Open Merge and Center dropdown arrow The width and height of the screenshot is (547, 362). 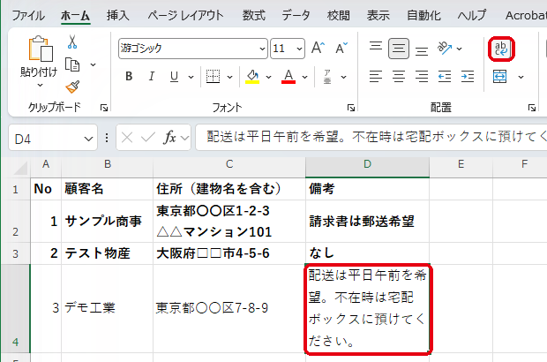[x=521, y=77]
